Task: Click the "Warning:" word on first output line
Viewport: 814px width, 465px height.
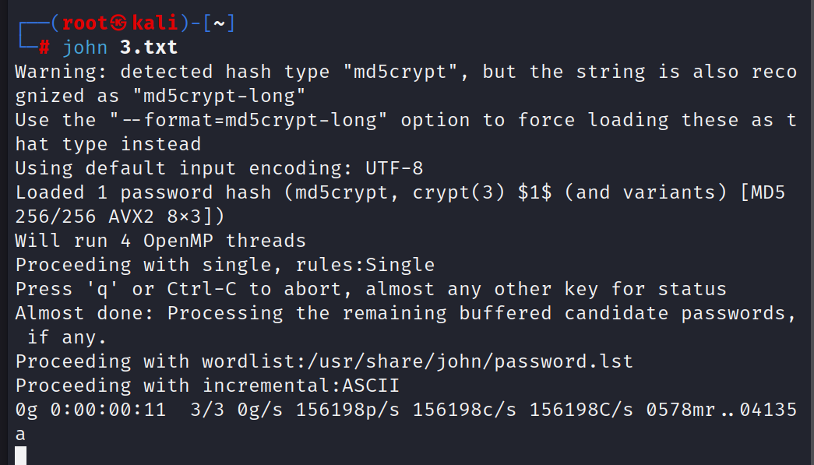Action: point(62,72)
